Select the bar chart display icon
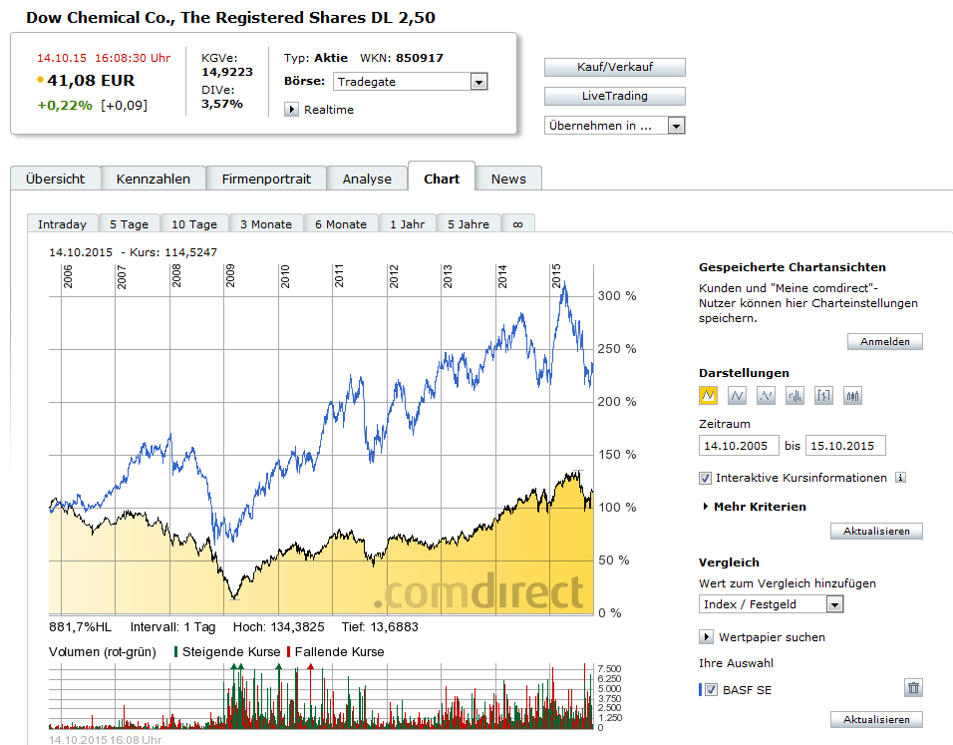The image size is (953, 745). [794, 396]
